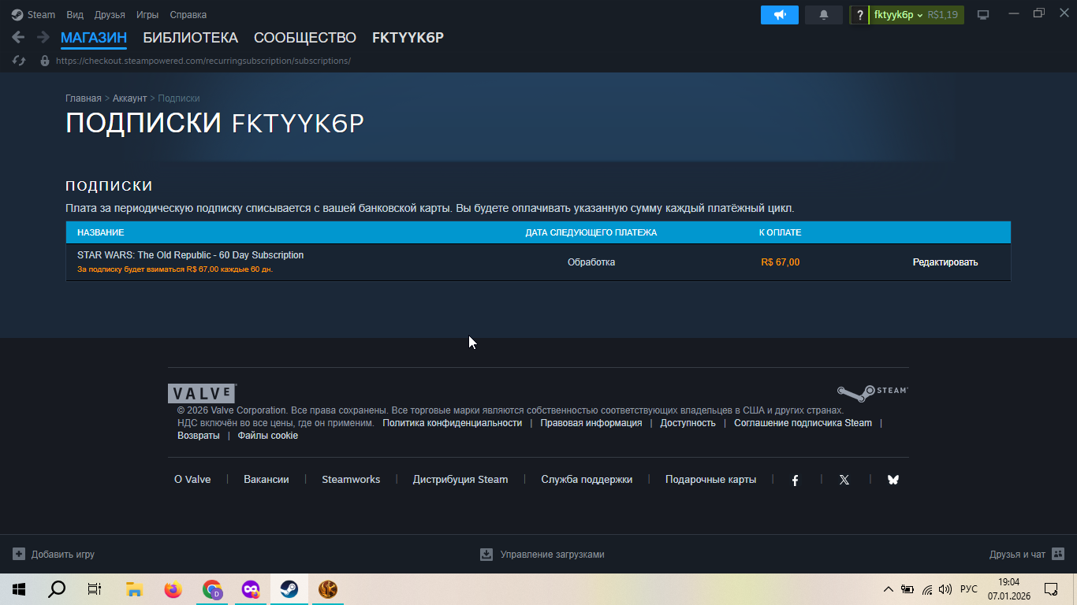1077x605 pixels.
Task: Open Соглашение подписчика Steam link
Action: pos(803,423)
